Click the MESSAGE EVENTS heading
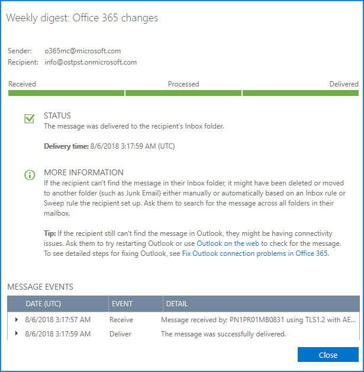 click(40, 287)
